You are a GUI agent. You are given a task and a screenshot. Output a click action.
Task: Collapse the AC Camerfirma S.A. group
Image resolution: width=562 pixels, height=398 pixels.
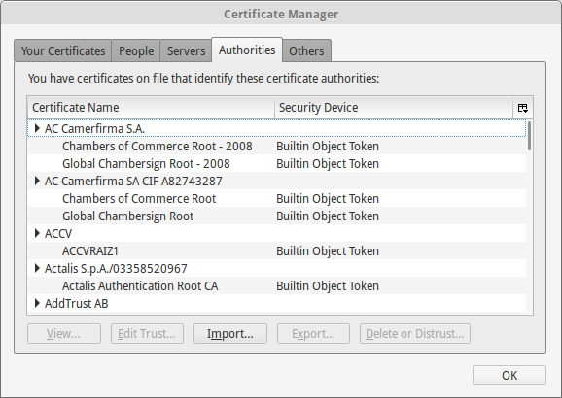point(37,128)
